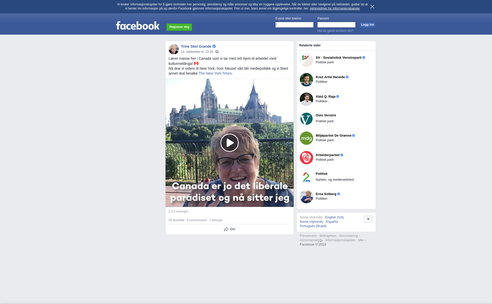
Task: Click the verified badge beside Knut Arild Hareide
Action: 347,77
